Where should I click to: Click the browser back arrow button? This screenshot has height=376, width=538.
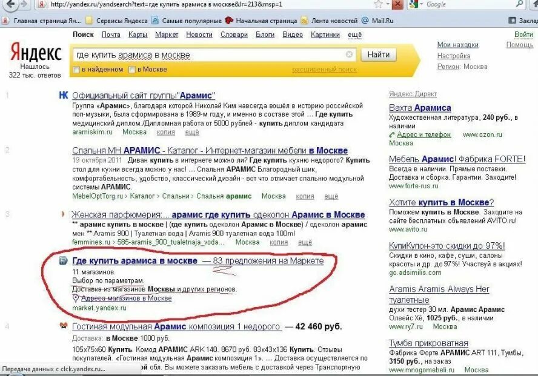(11, 4)
